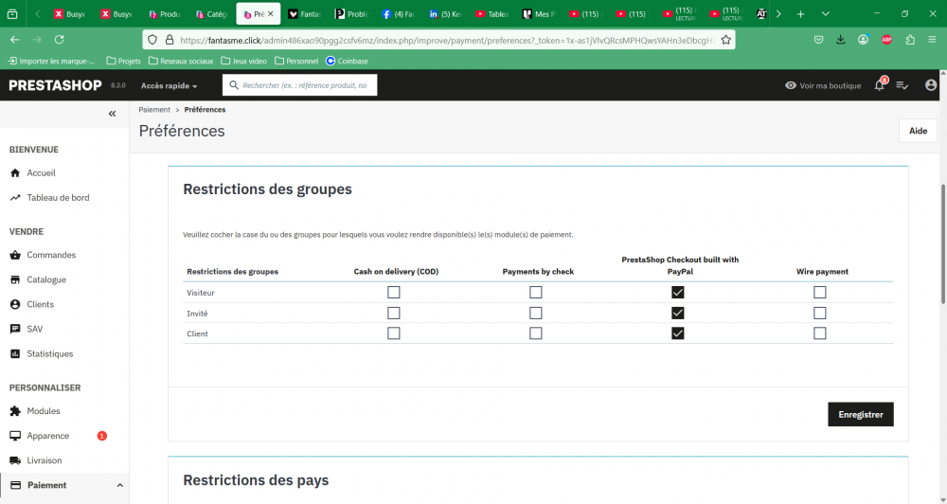947x504 pixels.
Task: Expand the browser tab list dropdown
Action: point(825,14)
